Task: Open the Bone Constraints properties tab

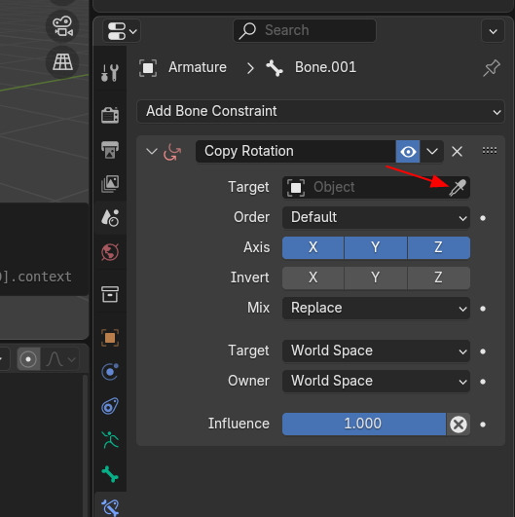Action: (x=110, y=507)
